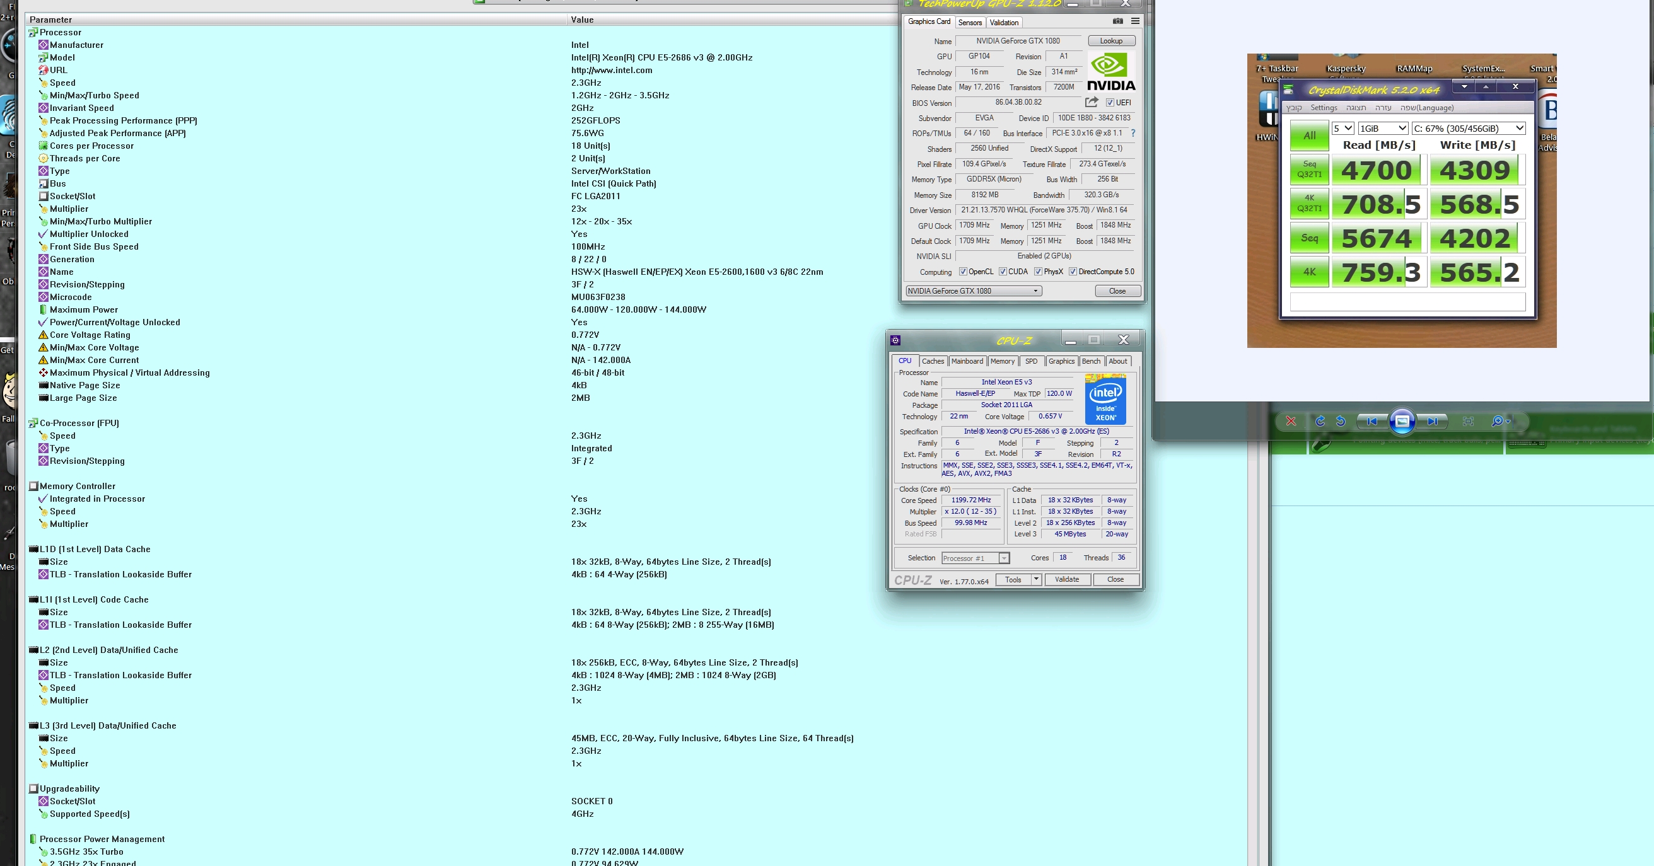Open the CrystalDiskMark drive C: dropdown

[1469, 129]
